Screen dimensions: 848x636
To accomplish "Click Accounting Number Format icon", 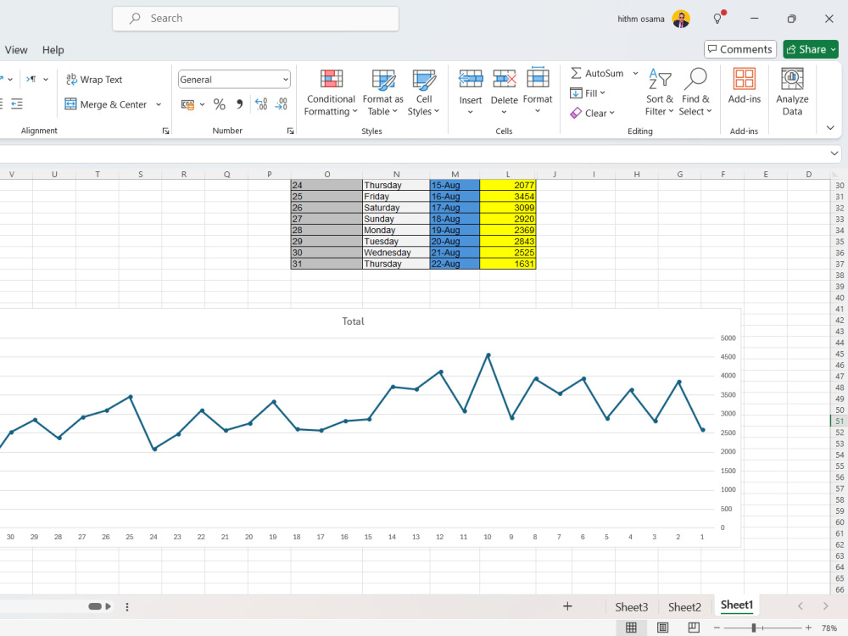I will click(187, 103).
